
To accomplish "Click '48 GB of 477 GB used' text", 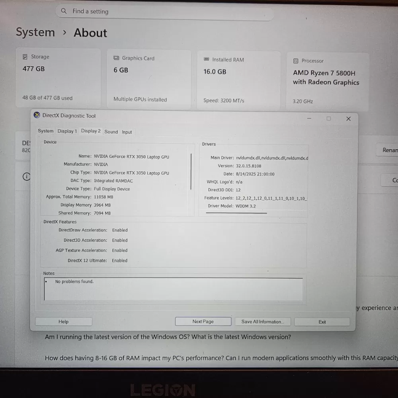I will [x=47, y=98].
